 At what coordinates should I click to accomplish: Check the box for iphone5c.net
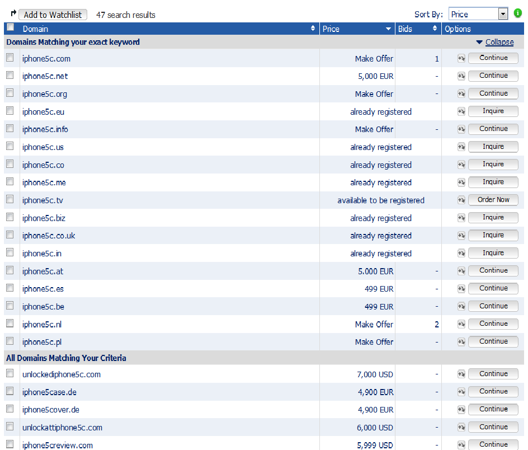pos(10,75)
